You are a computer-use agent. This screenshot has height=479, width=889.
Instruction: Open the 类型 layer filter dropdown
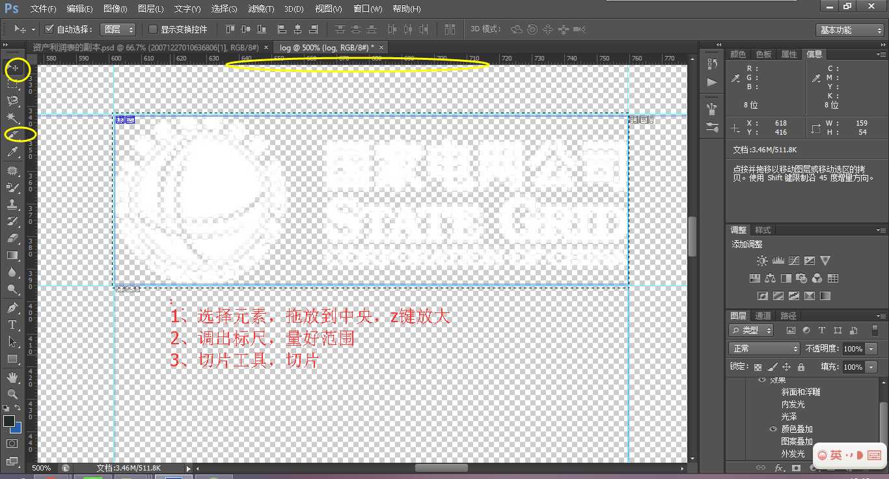(752, 331)
